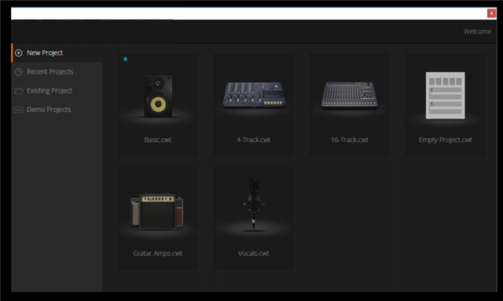Click the plus icon beside New Project

[x=18, y=53]
